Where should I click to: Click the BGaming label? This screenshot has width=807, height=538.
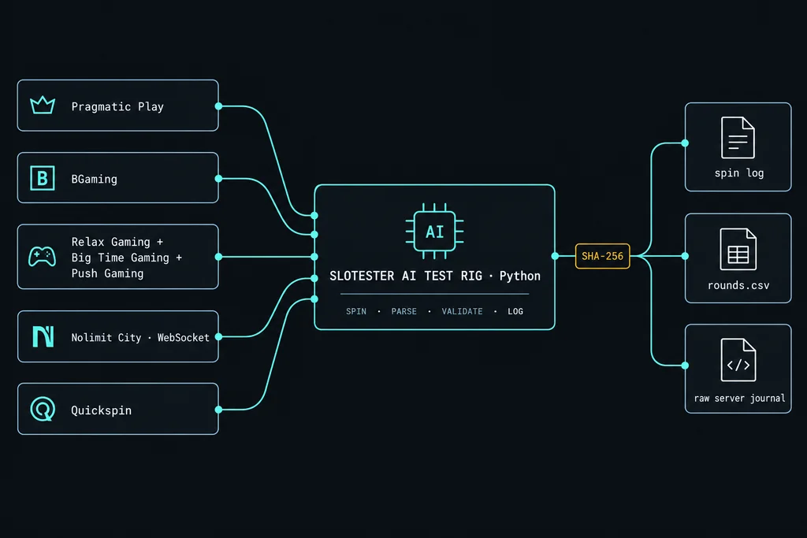point(95,179)
